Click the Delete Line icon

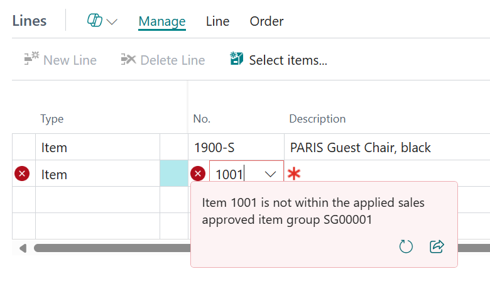(x=128, y=58)
